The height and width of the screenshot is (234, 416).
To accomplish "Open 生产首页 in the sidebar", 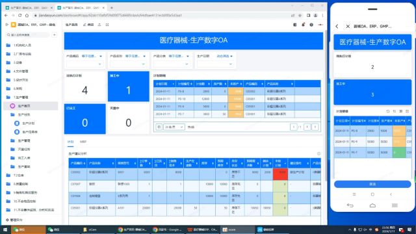I will click(x=31, y=106).
